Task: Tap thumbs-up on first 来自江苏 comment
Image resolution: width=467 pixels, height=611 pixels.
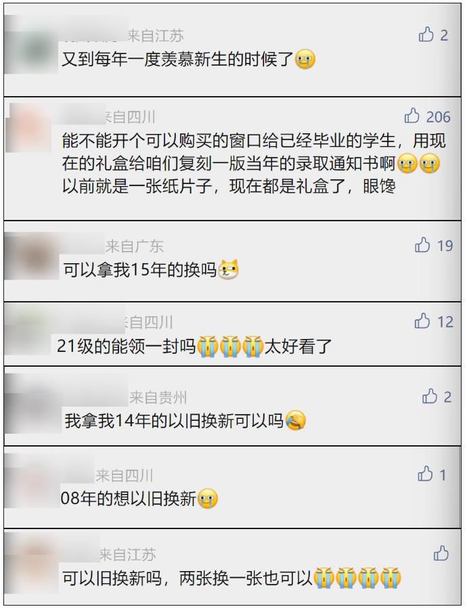Action: (x=426, y=35)
